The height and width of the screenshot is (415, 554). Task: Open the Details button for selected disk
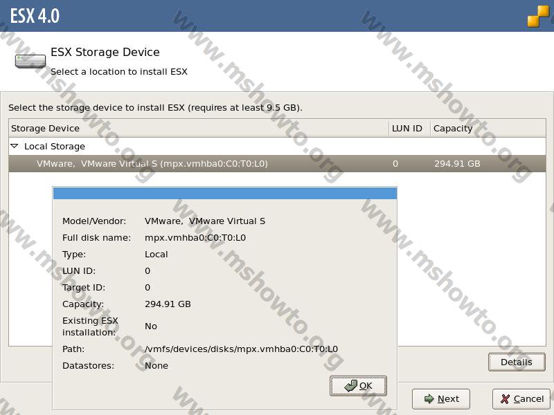click(x=517, y=362)
